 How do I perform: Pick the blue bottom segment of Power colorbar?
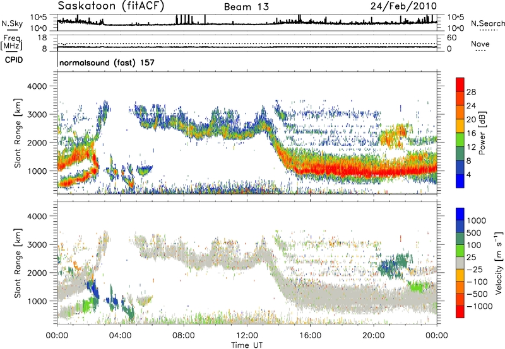(x=460, y=181)
